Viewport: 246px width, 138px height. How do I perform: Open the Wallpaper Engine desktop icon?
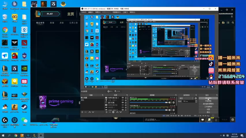(x=24, y=32)
